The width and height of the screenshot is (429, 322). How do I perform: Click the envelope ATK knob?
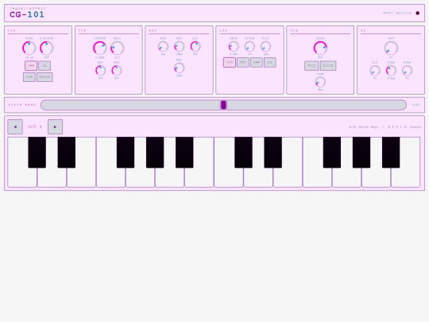coord(163,47)
